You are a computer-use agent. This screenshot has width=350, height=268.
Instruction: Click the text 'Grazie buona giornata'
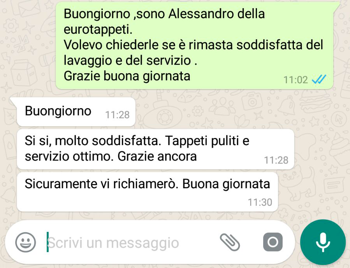(127, 76)
